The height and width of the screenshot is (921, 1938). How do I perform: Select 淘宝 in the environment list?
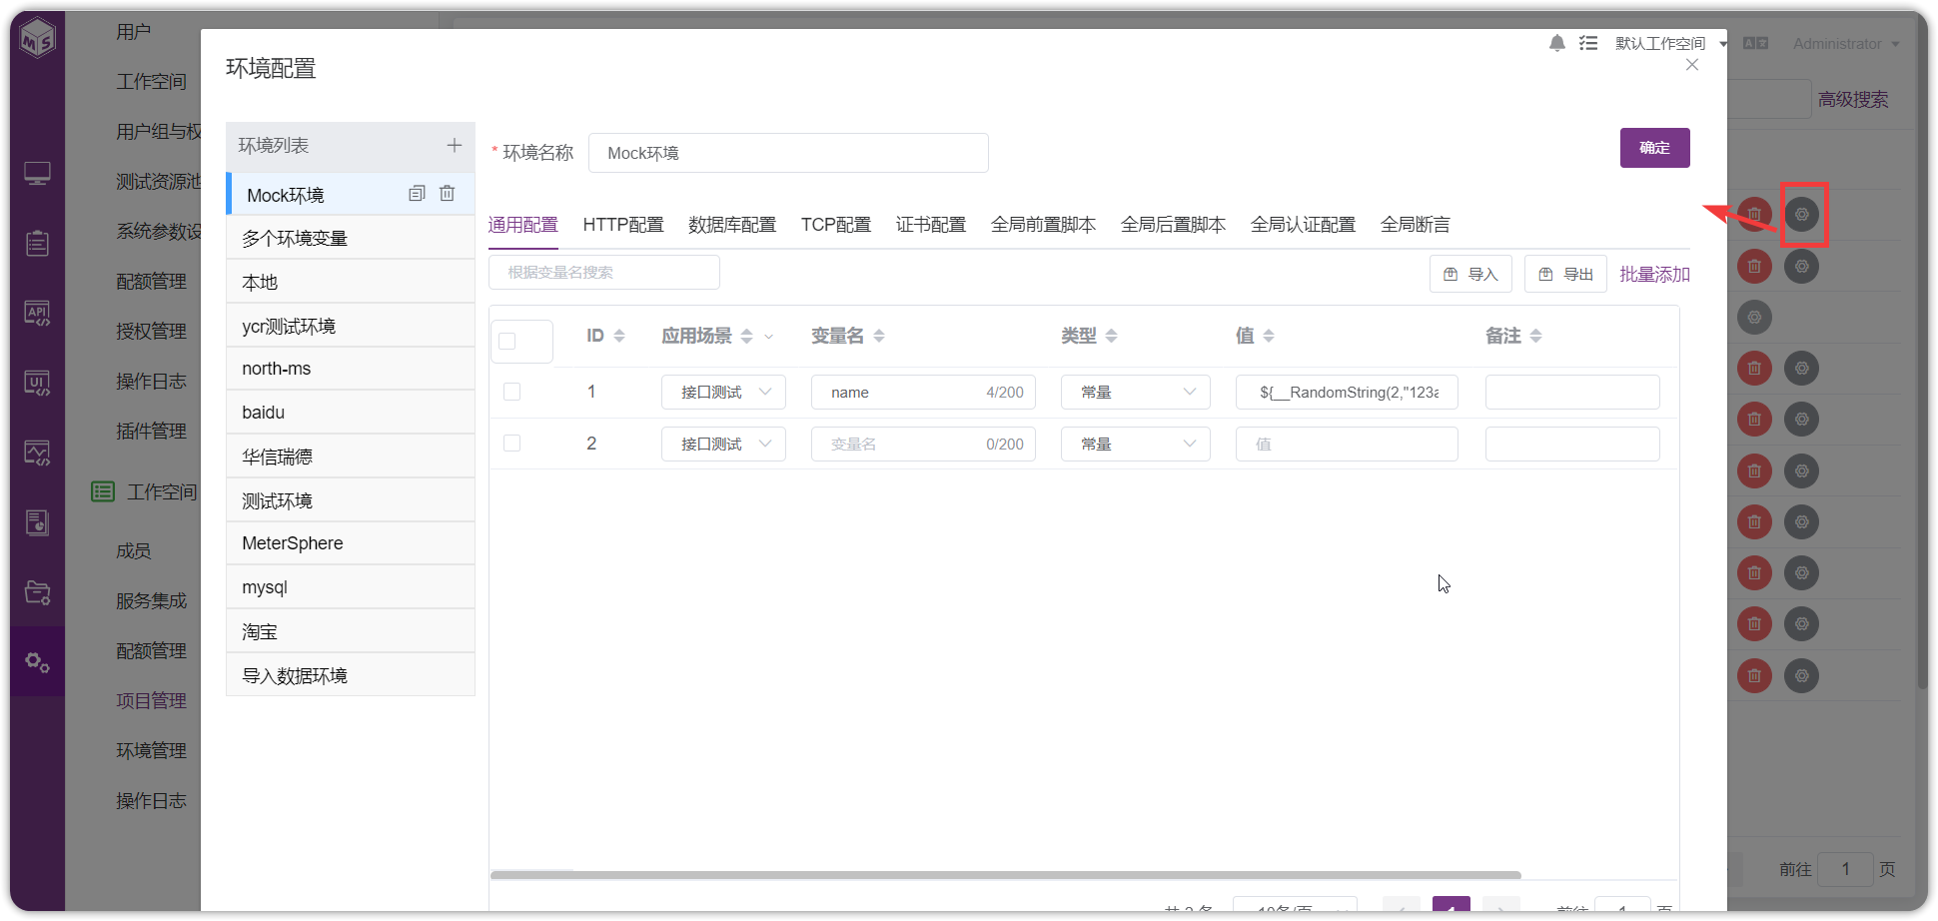click(351, 631)
